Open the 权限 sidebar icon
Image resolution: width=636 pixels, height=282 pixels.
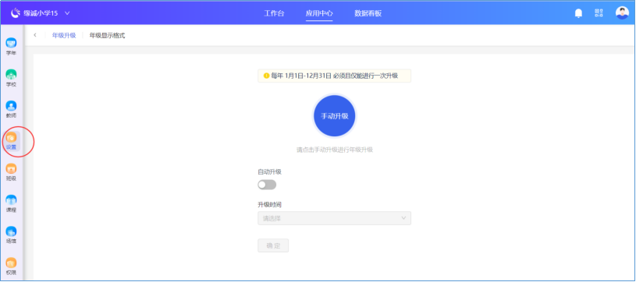tap(12, 266)
